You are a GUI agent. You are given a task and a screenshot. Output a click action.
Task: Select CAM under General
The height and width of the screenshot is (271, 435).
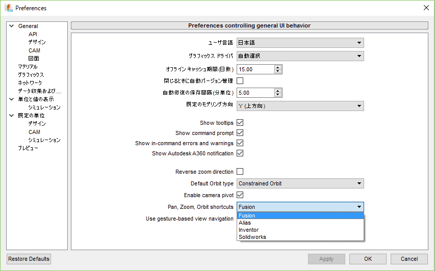point(34,50)
